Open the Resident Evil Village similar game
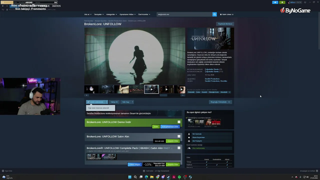 [196, 122]
